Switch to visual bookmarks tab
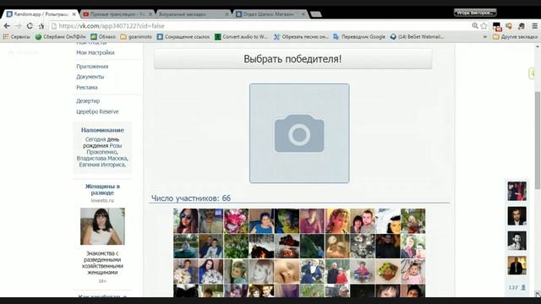 click(x=194, y=14)
